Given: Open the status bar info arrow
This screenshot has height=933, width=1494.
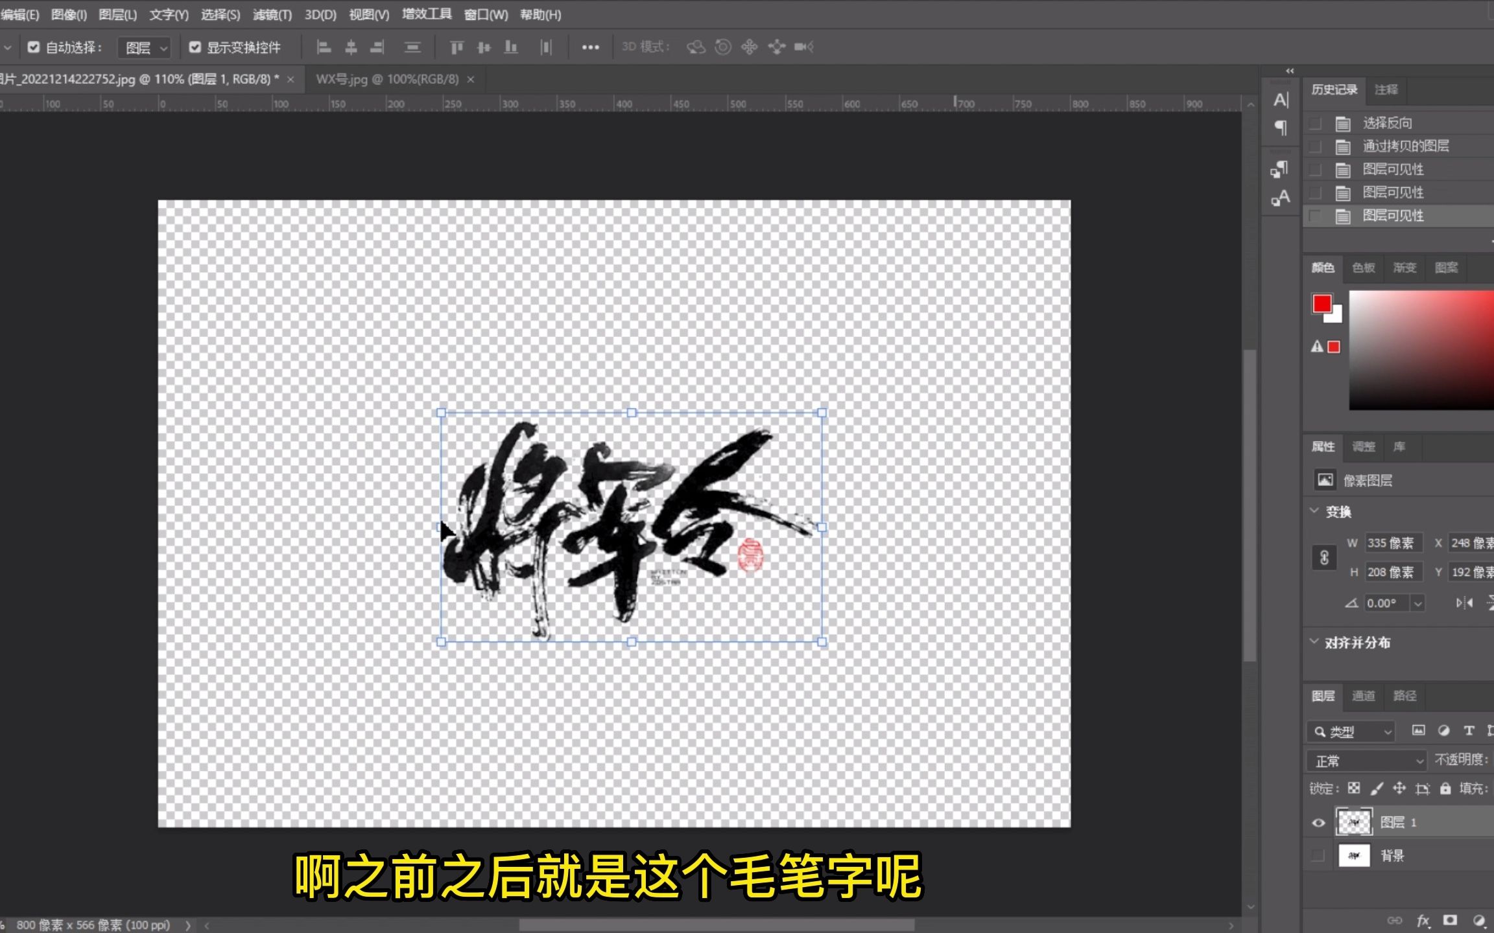Looking at the screenshot, I should [188, 925].
